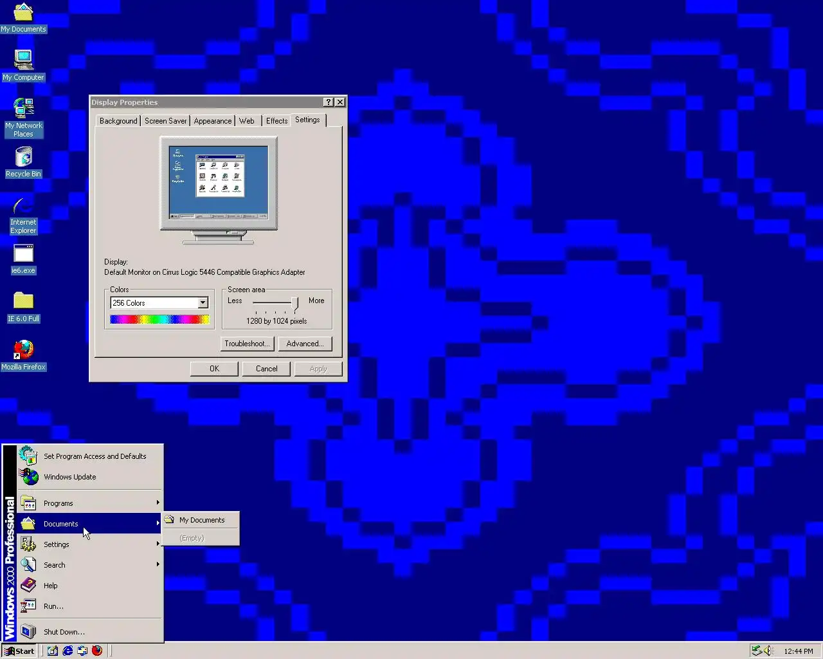
Task: Click Show Desktop in the Quick Launch bar
Action: tap(53, 651)
